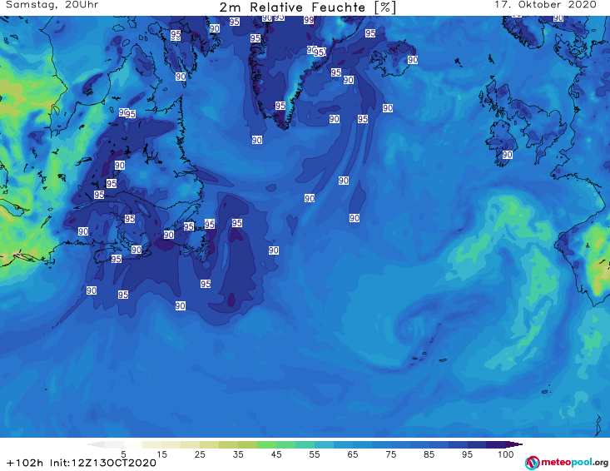Click the legend value 65
This screenshot has width=610, height=471.
coord(353,454)
